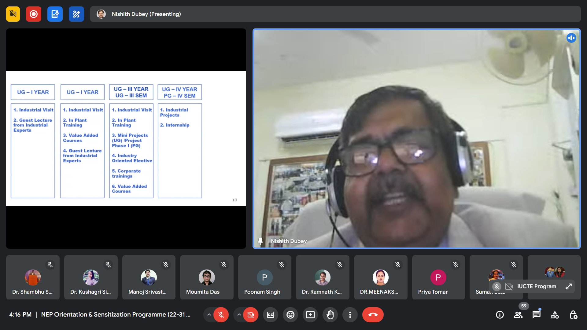Open the blue annotation pen icon
This screenshot has width=587, height=330.
76,14
